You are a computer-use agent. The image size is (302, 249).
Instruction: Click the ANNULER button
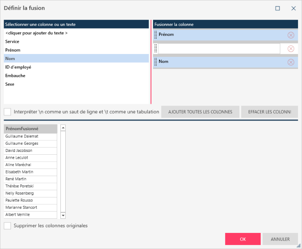(x=280, y=239)
